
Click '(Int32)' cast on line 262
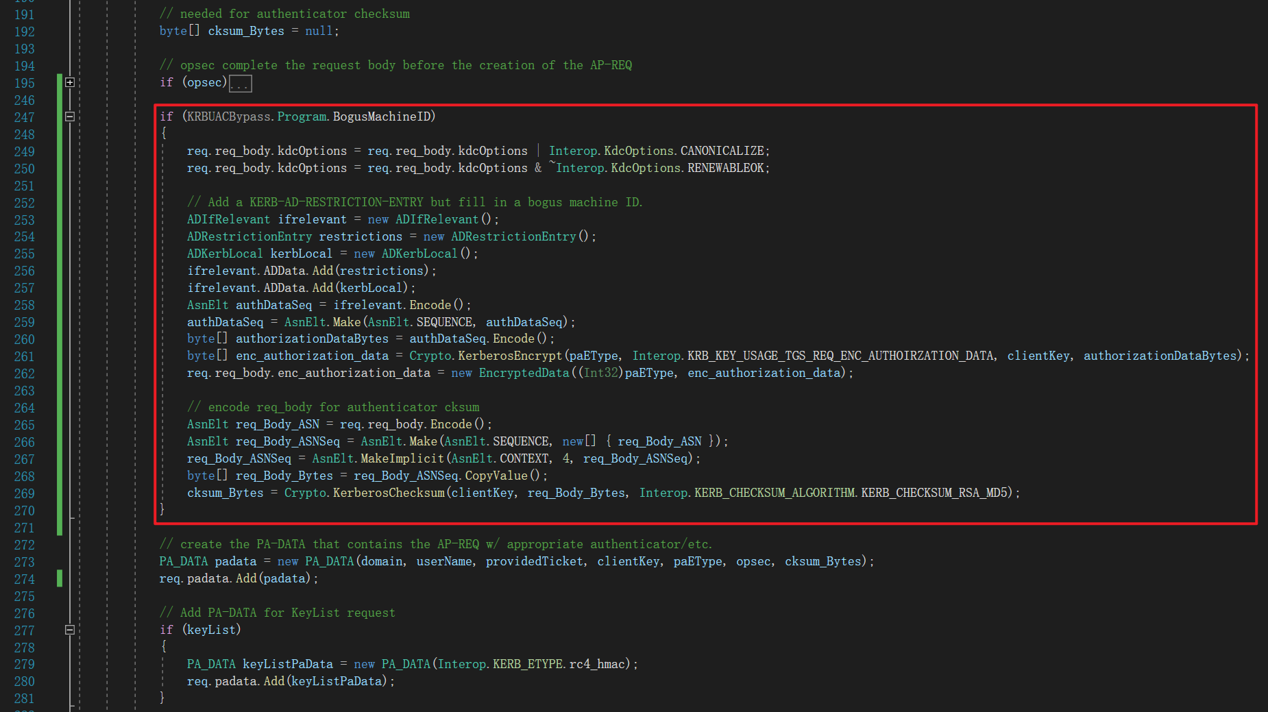click(x=601, y=373)
